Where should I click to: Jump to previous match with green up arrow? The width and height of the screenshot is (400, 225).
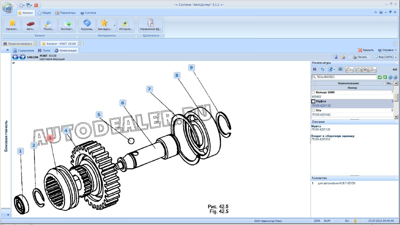point(385,77)
